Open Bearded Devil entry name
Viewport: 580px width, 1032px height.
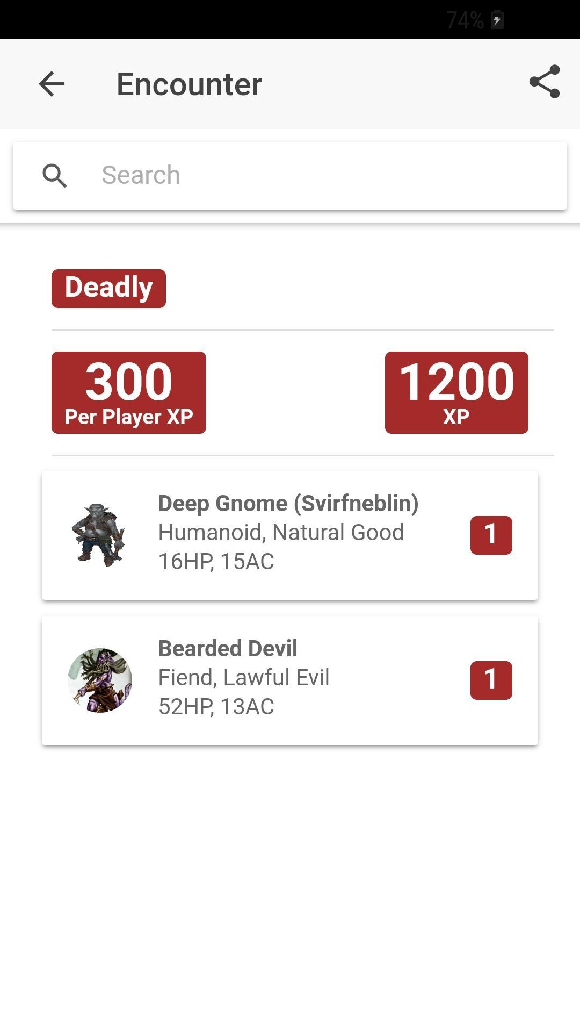coord(228,649)
